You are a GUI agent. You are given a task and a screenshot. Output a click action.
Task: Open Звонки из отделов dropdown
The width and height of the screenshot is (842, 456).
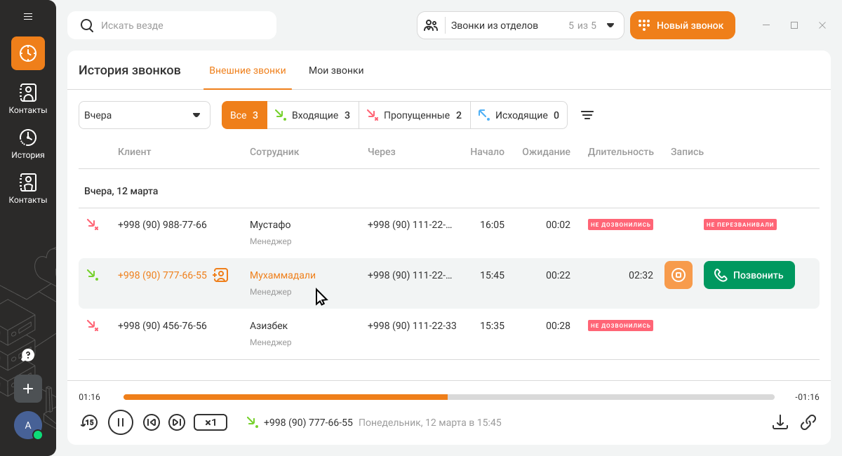click(x=521, y=25)
